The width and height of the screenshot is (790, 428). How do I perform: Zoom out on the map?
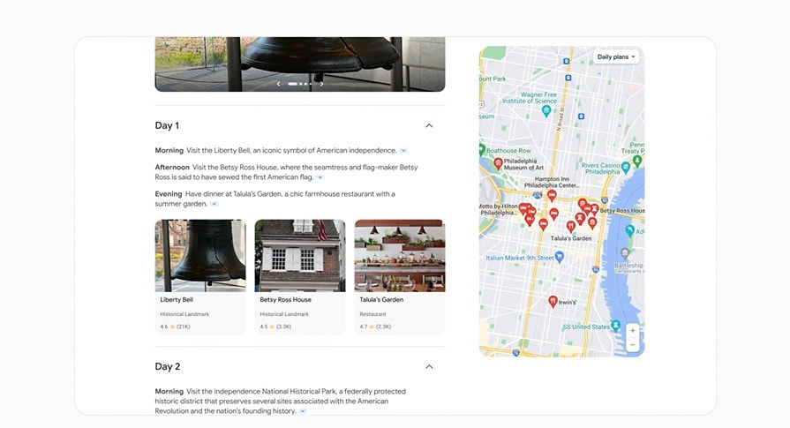coord(632,345)
